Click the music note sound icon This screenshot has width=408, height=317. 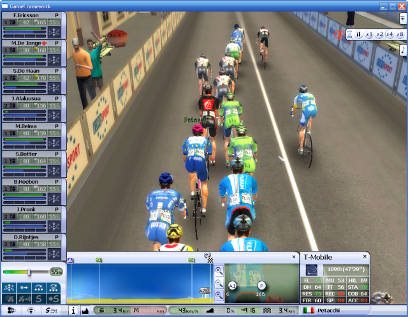tap(403, 50)
